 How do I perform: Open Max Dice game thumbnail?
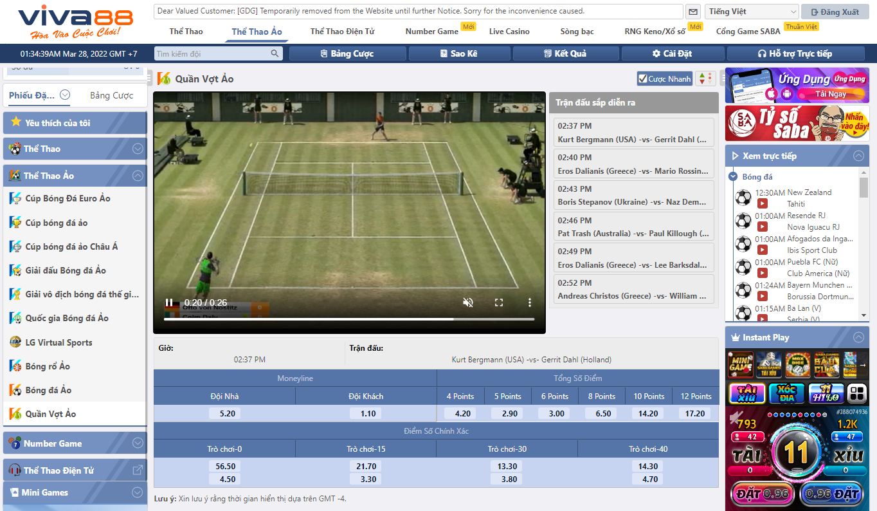pyautogui.click(x=797, y=364)
